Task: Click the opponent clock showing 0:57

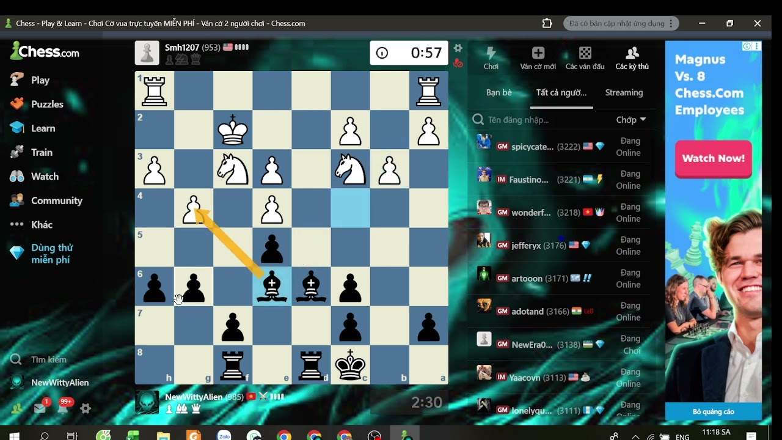Action: pyautogui.click(x=409, y=53)
